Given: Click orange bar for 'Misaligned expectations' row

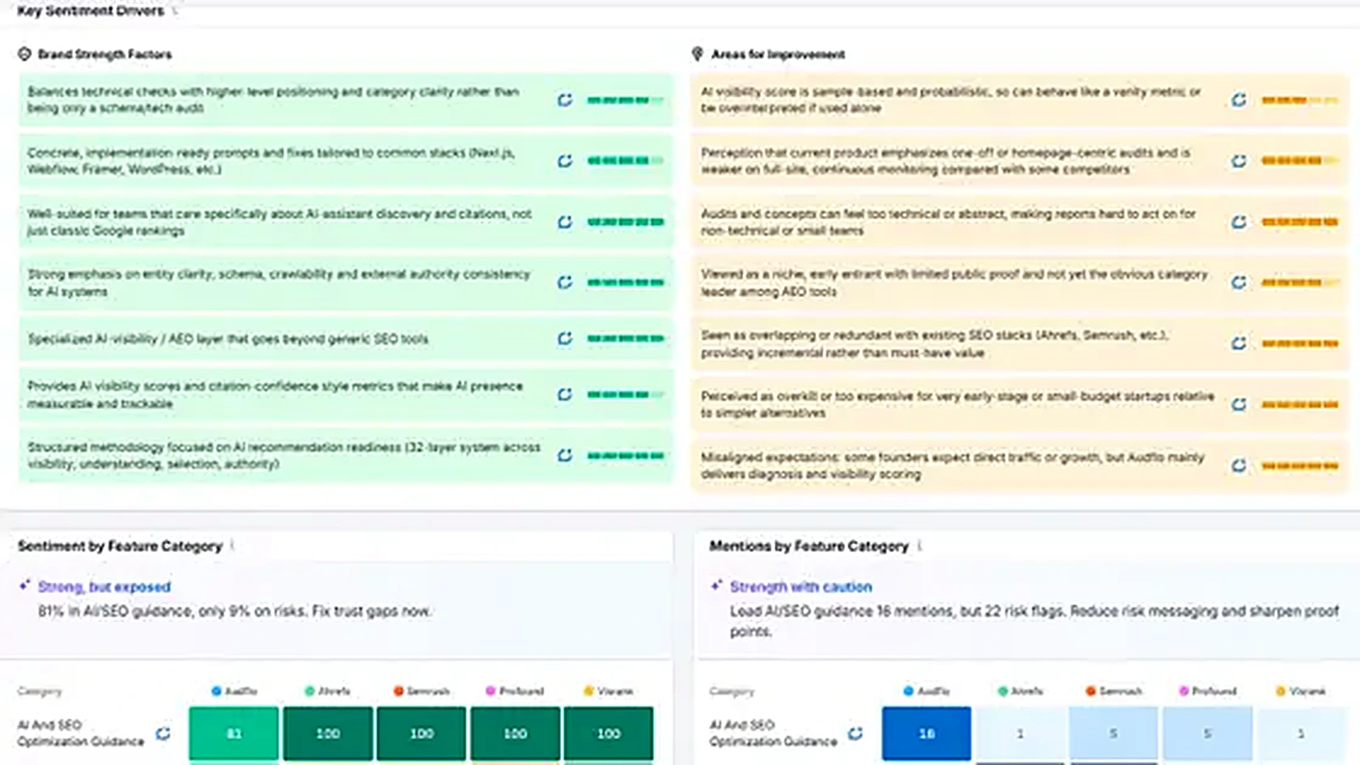Looking at the screenshot, I should (1299, 465).
